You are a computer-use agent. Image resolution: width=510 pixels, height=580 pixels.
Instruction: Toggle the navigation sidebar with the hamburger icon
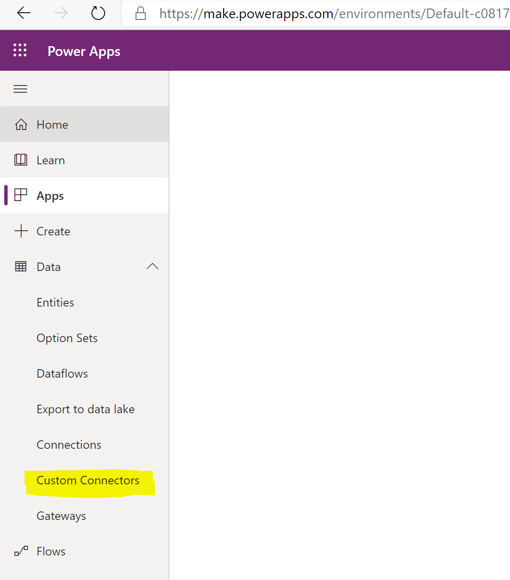[x=20, y=88]
